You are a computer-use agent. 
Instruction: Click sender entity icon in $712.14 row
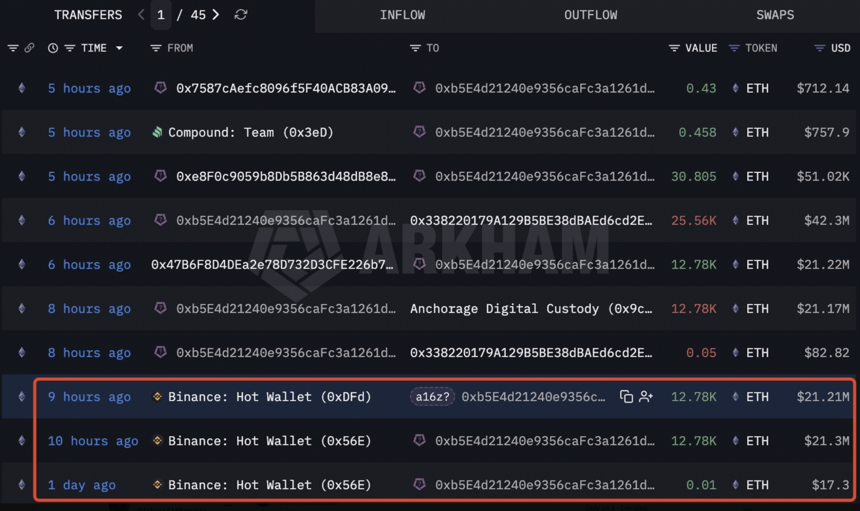pyautogui.click(x=160, y=88)
